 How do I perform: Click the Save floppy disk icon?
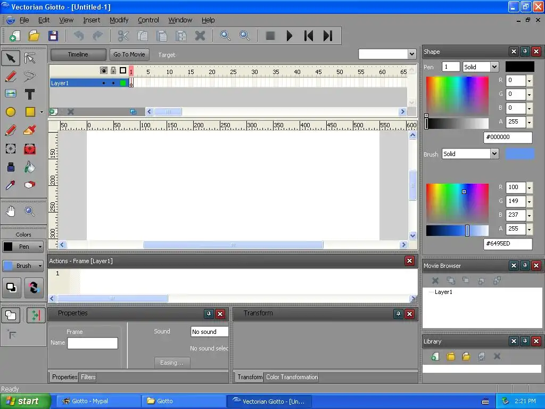[x=53, y=36]
